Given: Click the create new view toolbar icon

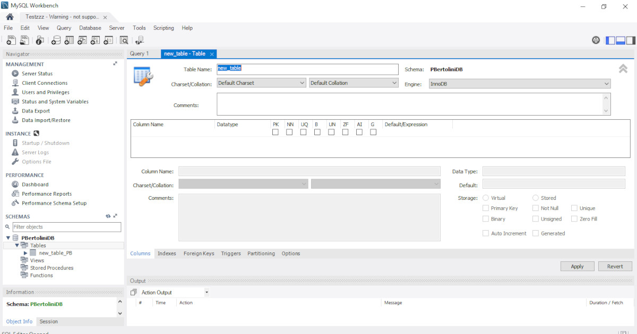Looking at the screenshot, I should click(x=82, y=40).
